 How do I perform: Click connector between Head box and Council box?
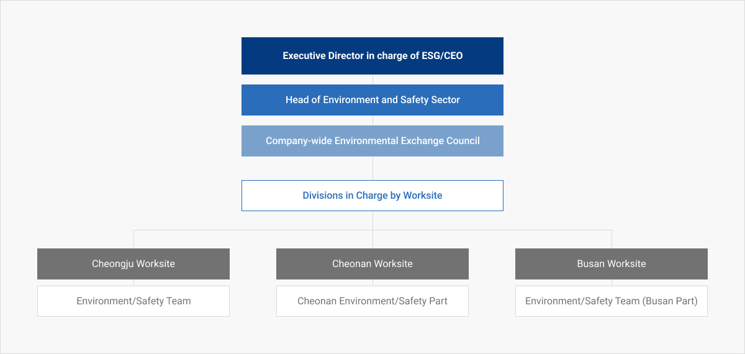point(372,120)
